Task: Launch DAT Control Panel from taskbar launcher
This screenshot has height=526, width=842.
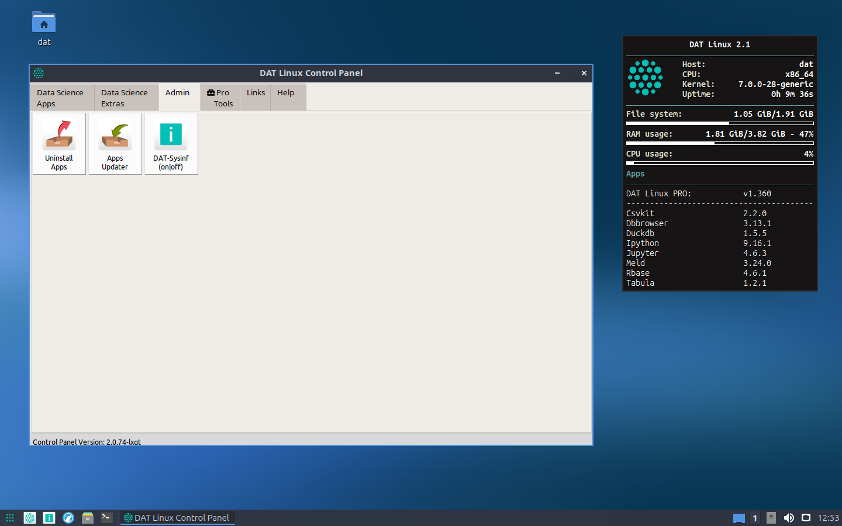Action: click(x=30, y=518)
